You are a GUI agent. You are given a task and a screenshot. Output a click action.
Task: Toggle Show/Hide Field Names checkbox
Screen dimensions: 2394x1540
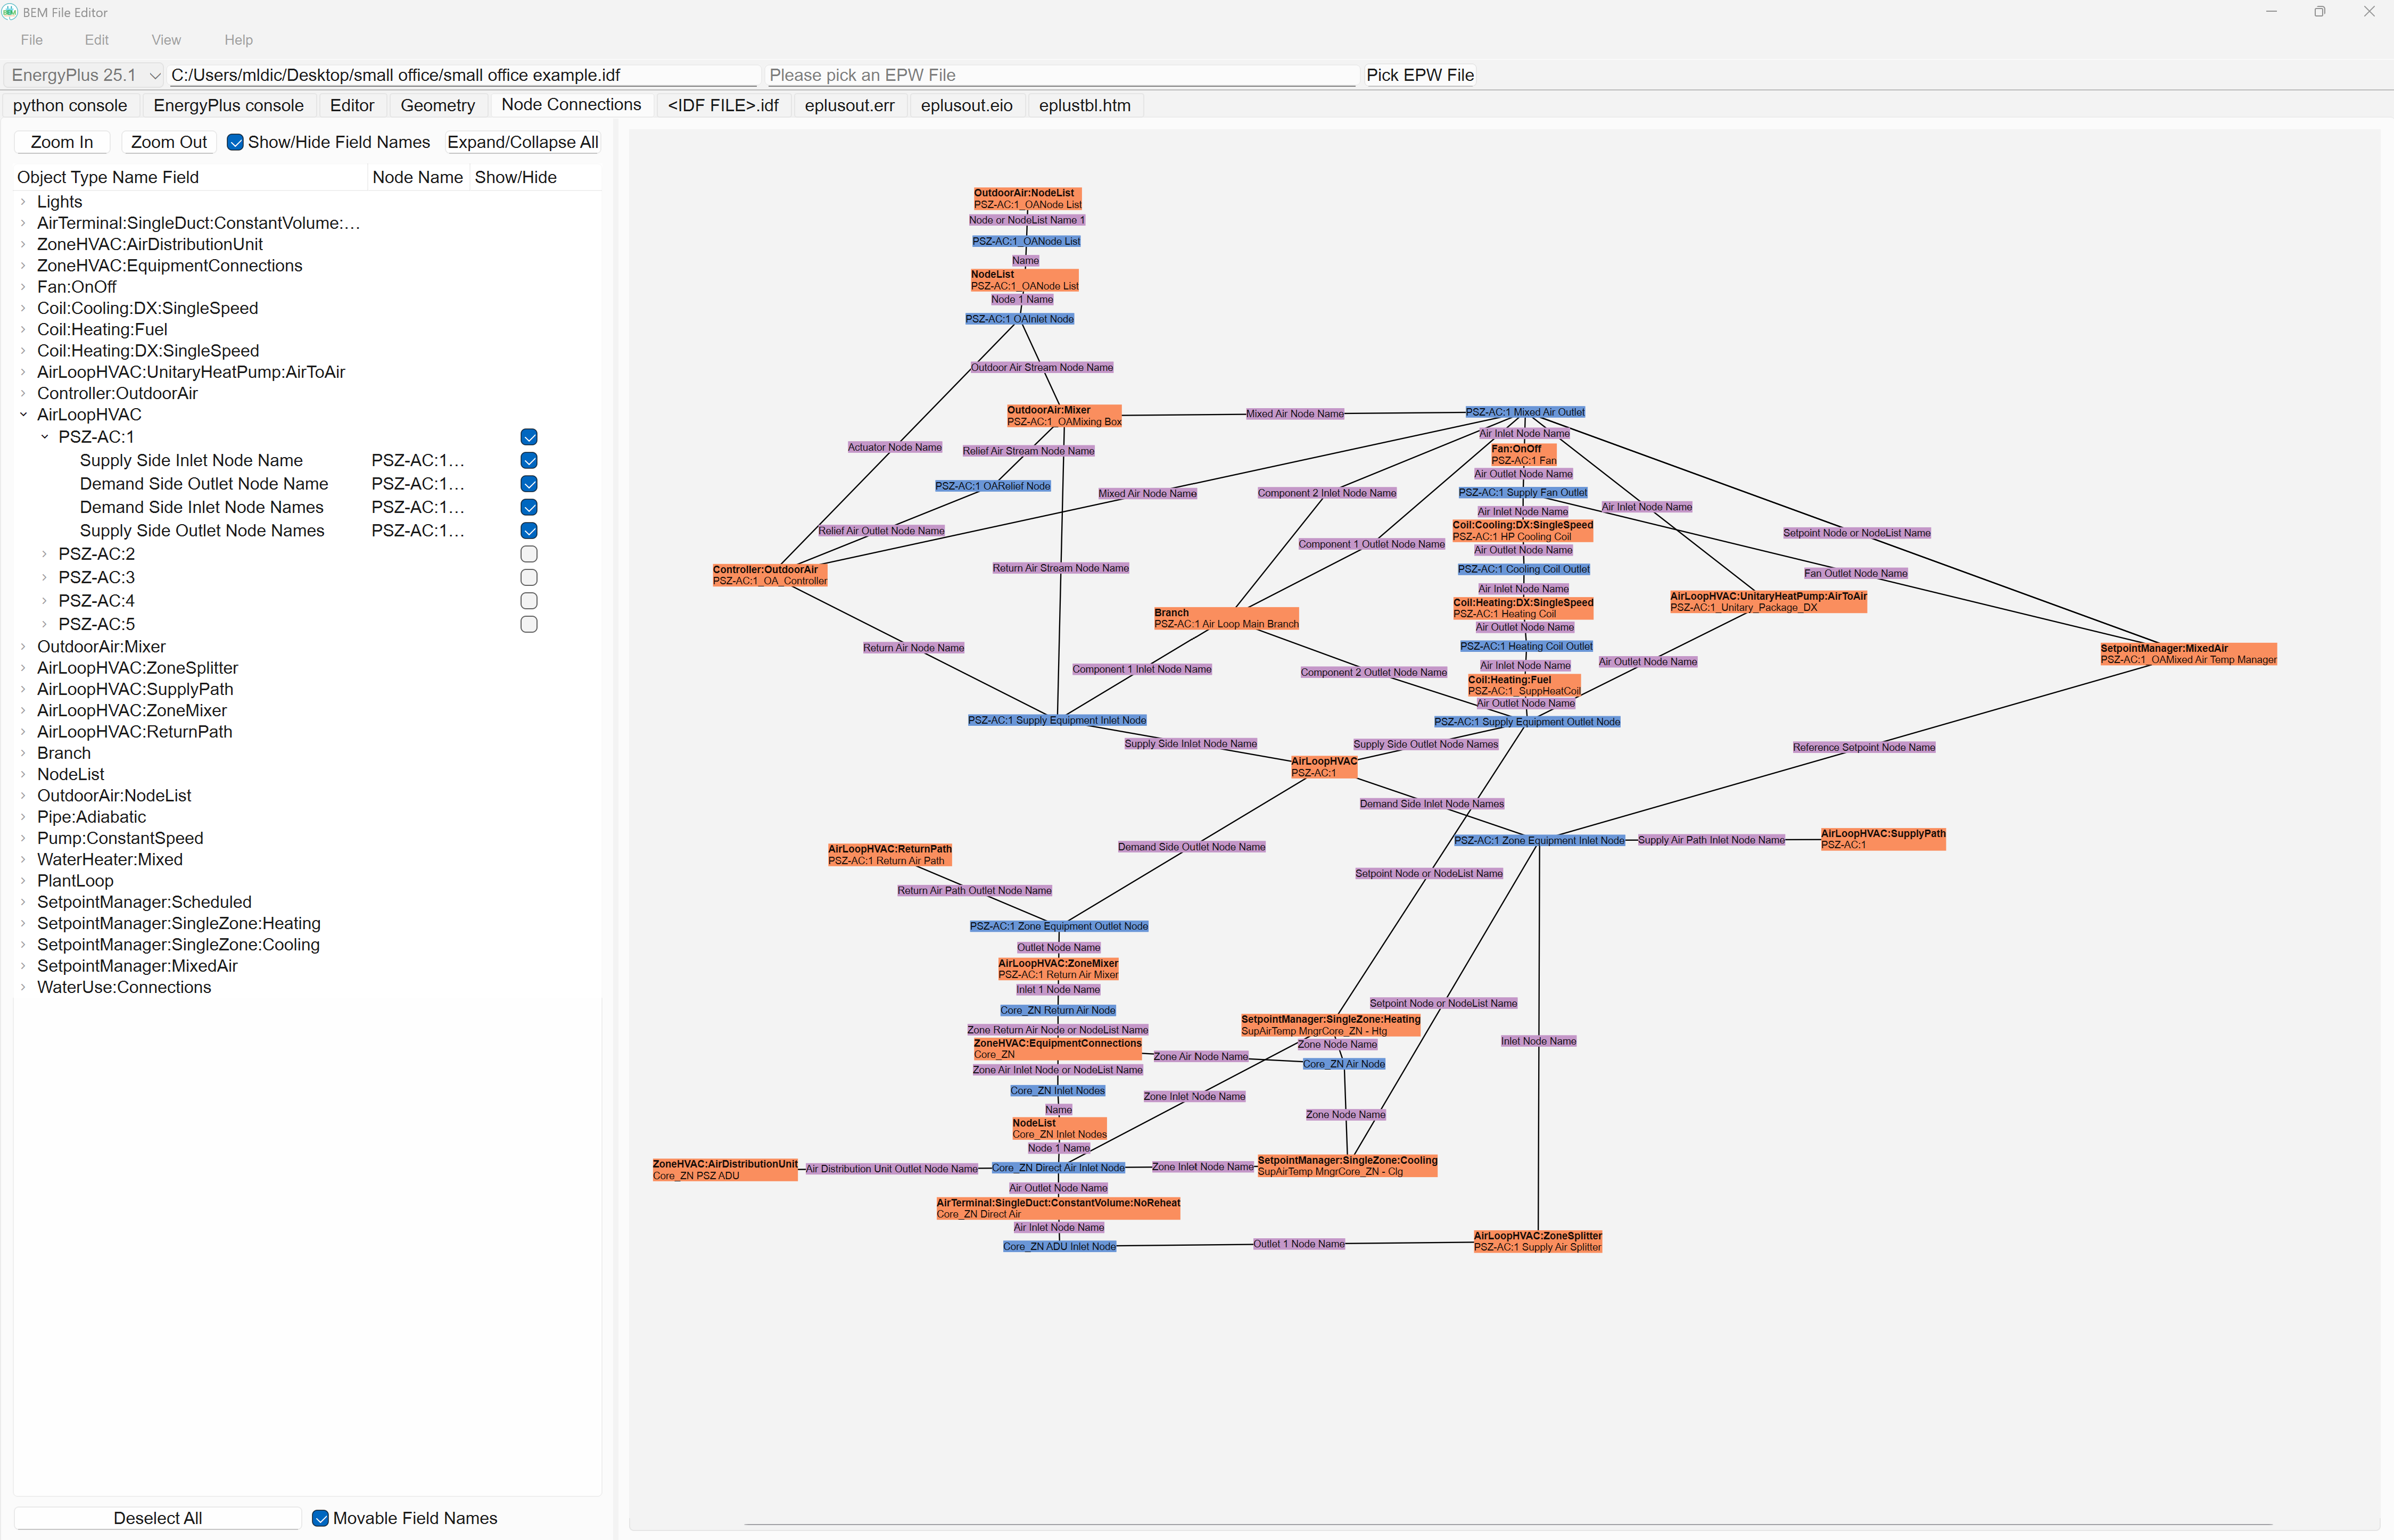tap(235, 142)
